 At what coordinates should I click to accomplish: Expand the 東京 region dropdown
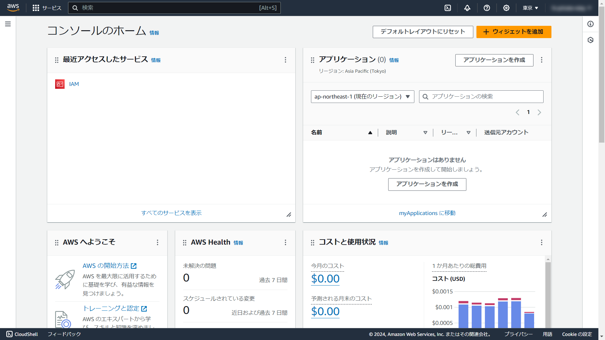pos(530,8)
